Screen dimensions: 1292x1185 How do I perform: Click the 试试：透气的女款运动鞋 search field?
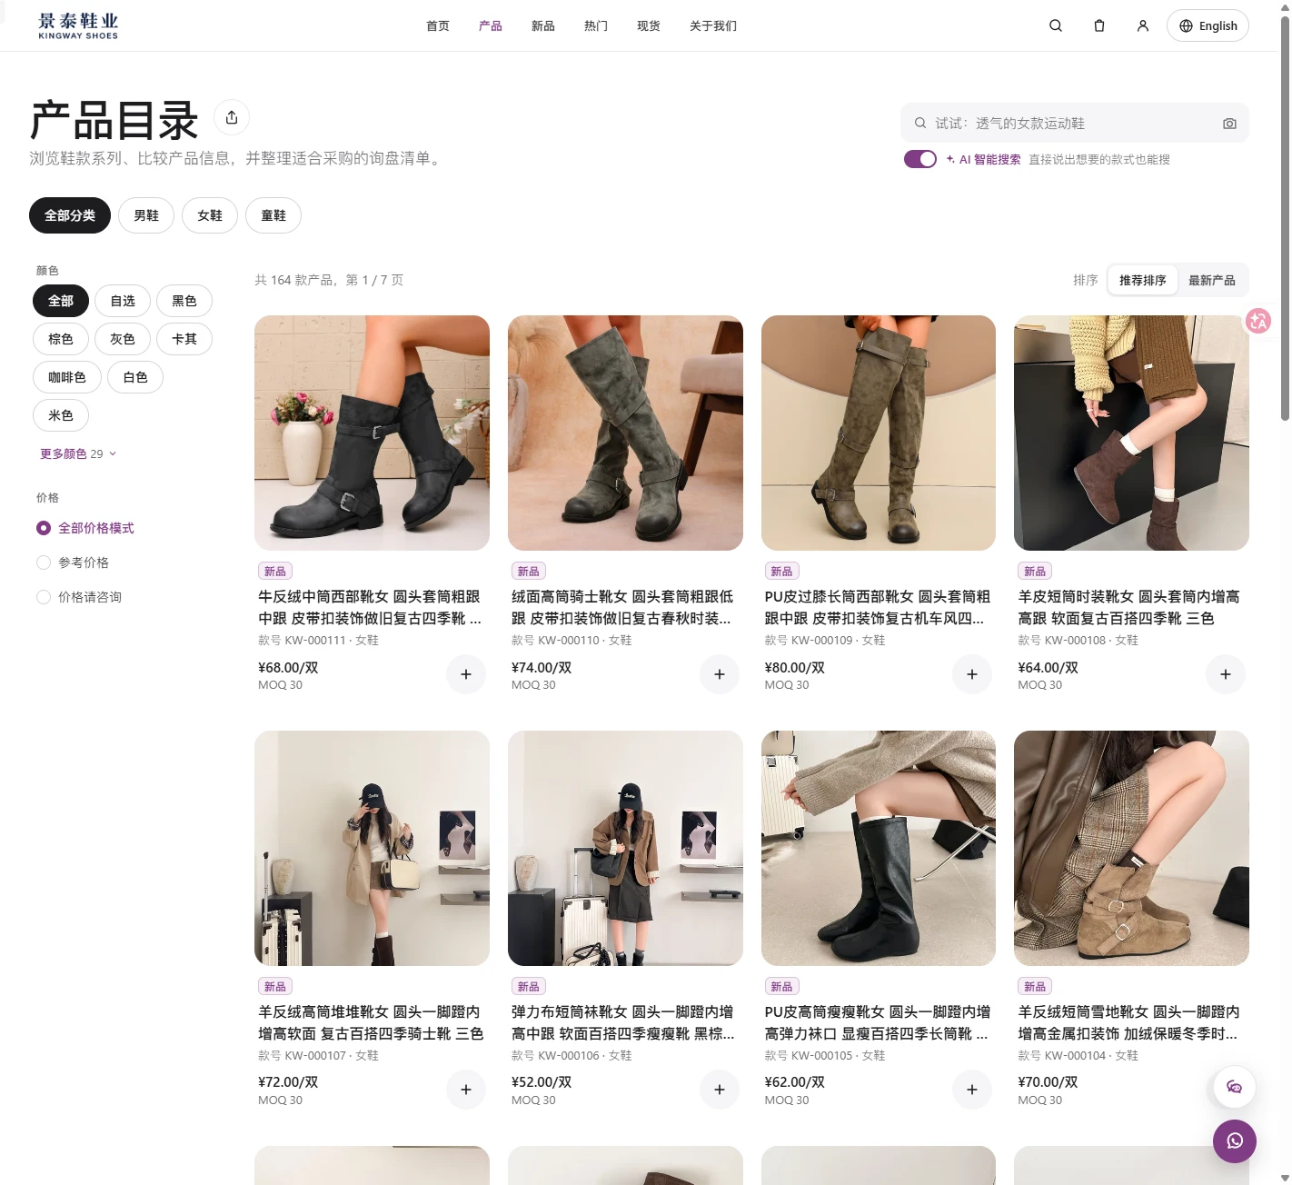pyautogui.click(x=1075, y=124)
